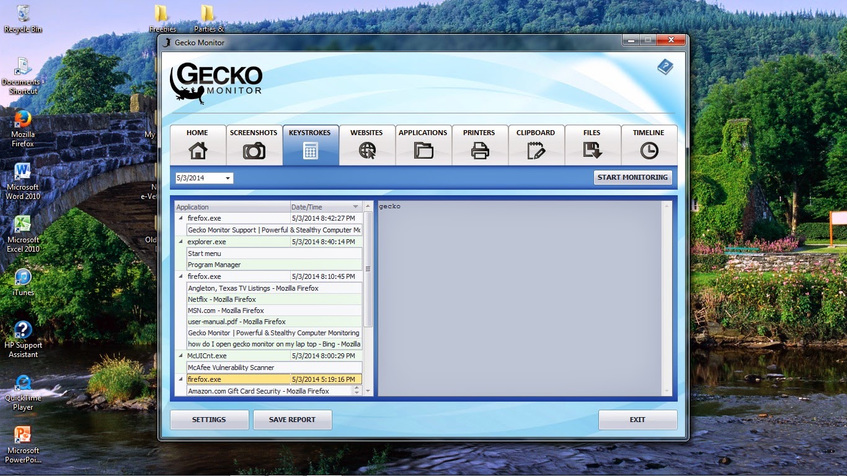Select "Amazon.com Gift Card Security - Mozilla Firefox"
The width and height of the screenshot is (847, 476).
point(270,391)
